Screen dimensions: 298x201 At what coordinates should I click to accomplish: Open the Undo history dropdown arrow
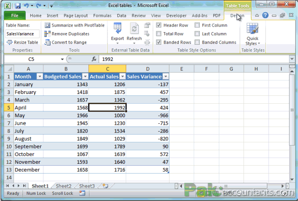tap(32, 6)
